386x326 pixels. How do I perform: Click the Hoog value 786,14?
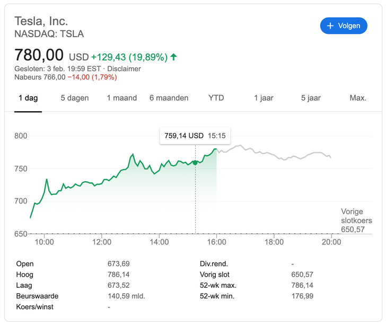tap(118, 275)
